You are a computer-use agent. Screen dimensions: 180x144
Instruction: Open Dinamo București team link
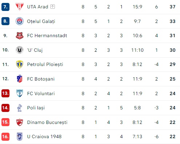click(47, 122)
